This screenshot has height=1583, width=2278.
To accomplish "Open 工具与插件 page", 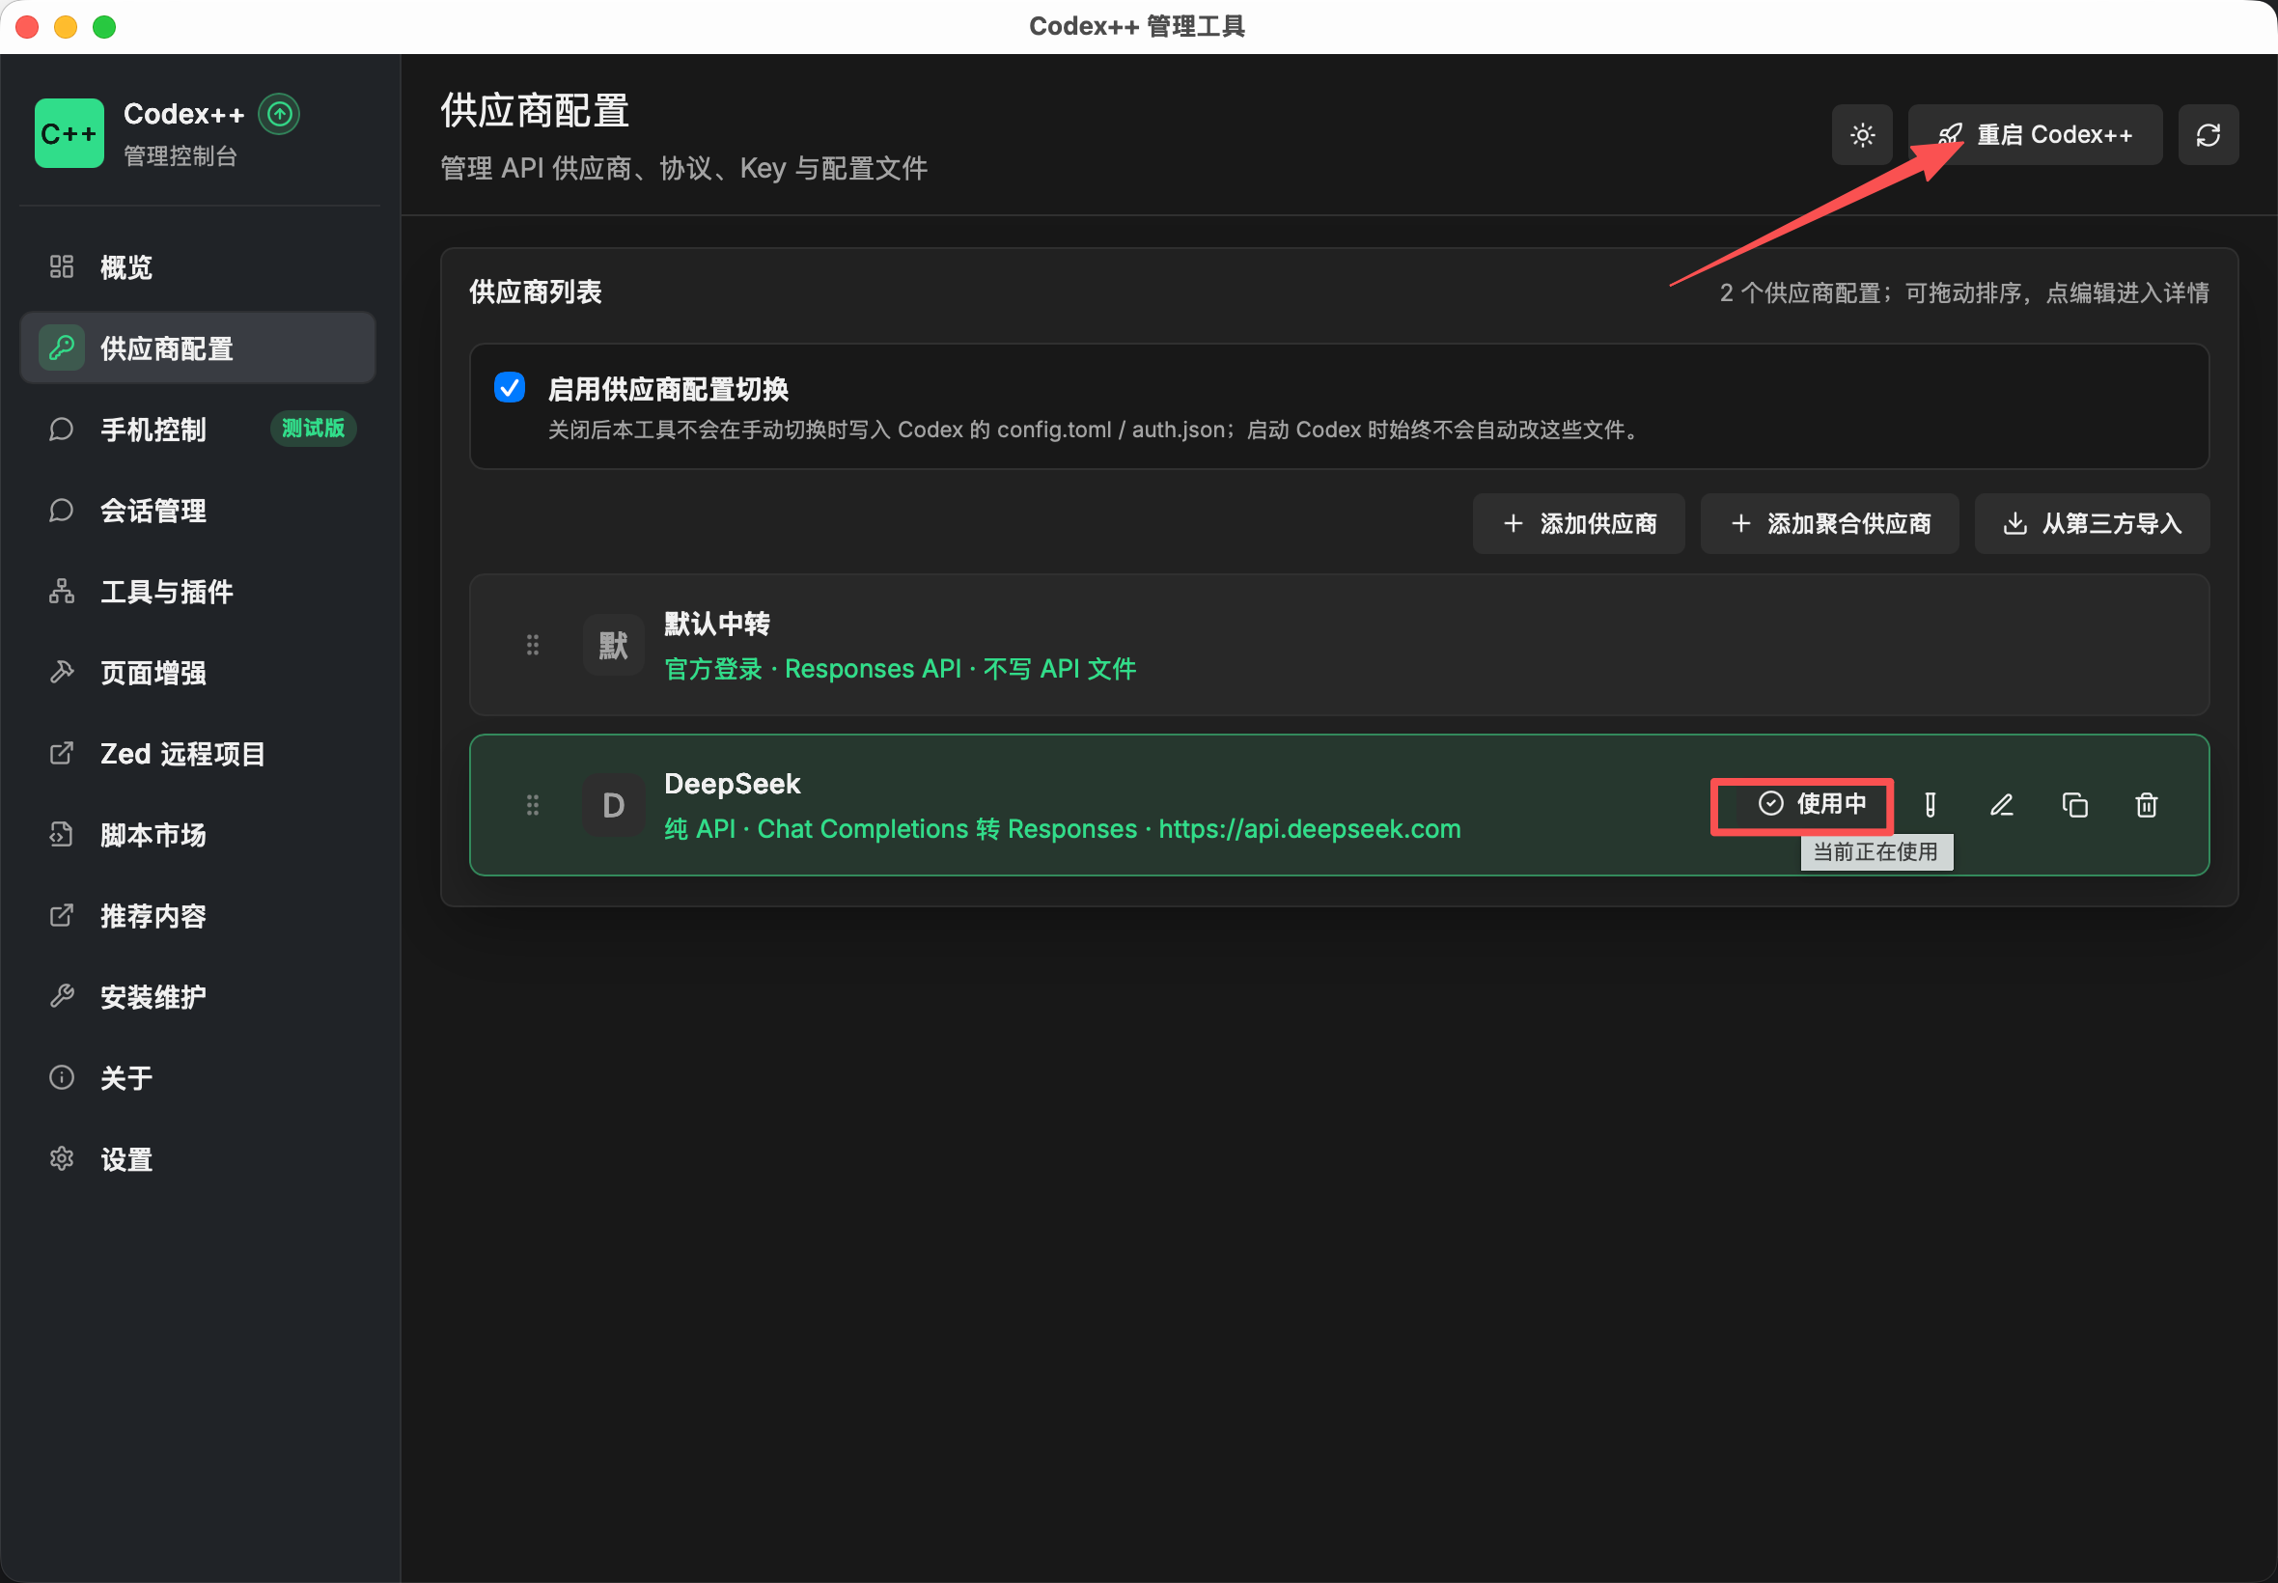I will pyautogui.click(x=197, y=592).
